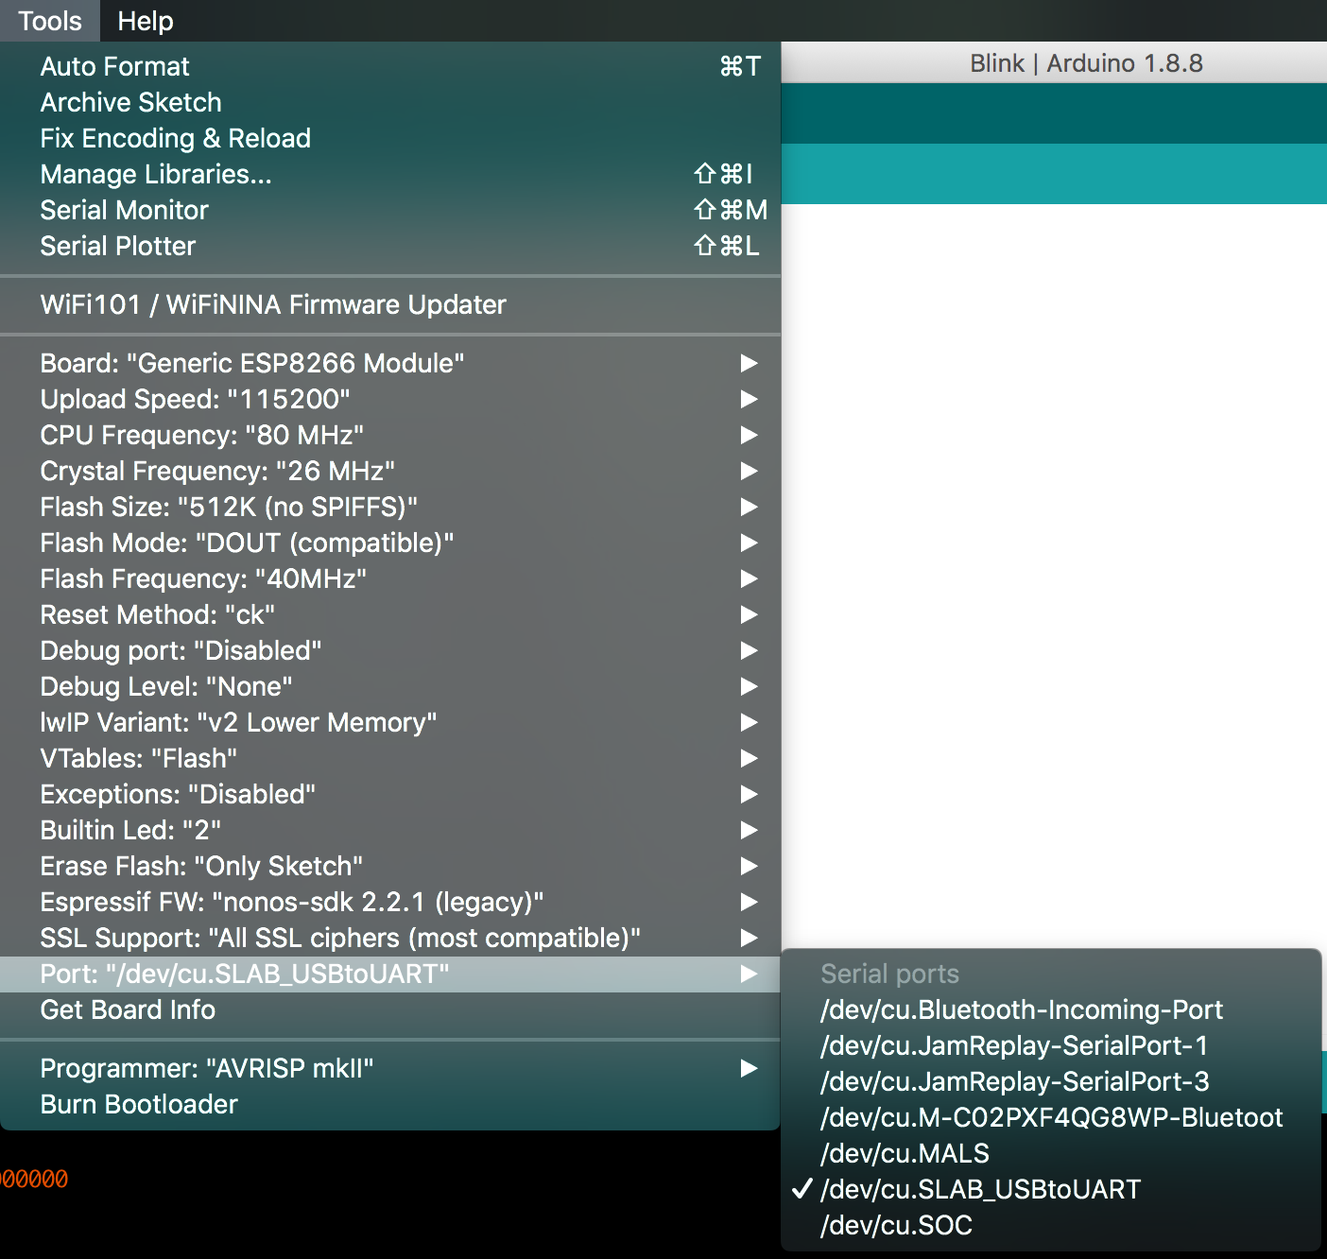This screenshot has width=1327, height=1259.
Task: Expand Debug Level: None submenu
Action: [390, 686]
